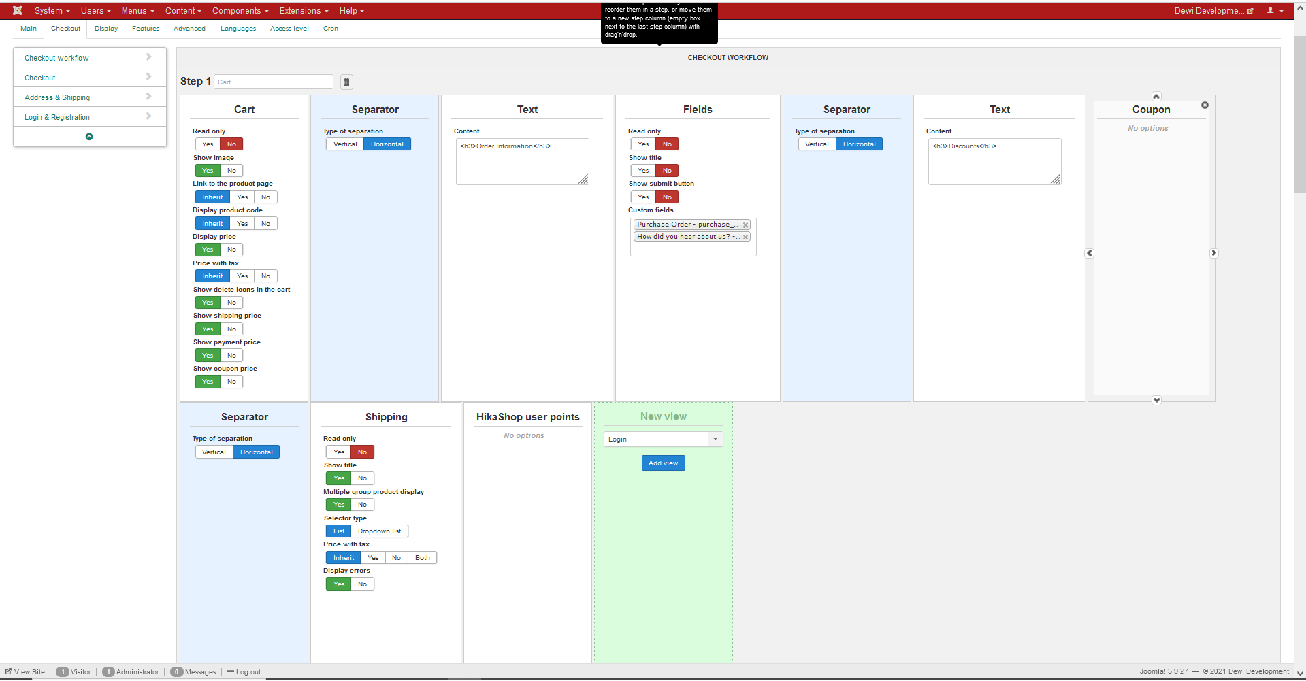Choose Yes for Link to the product page
This screenshot has width=1306, height=681.
pyautogui.click(x=242, y=197)
